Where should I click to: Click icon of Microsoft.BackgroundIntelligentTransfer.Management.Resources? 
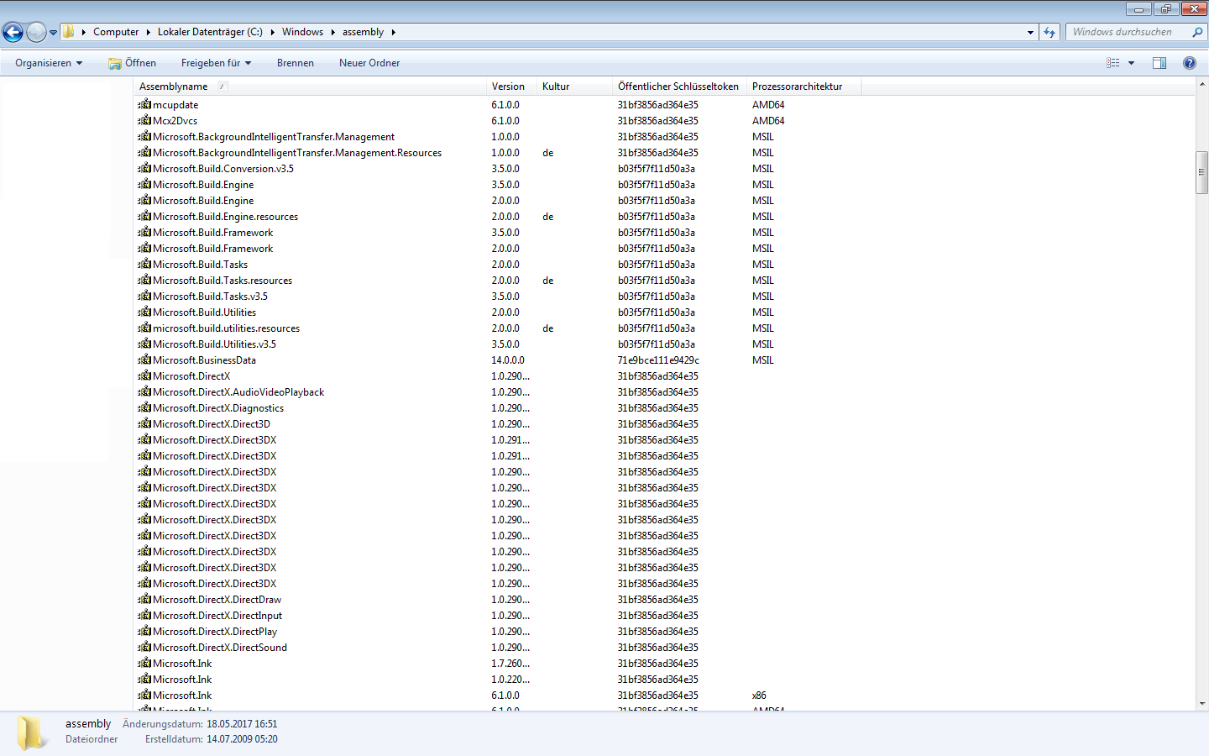click(x=144, y=153)
